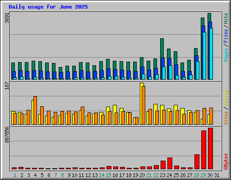Select green day label 22 on the x-axis
Viewport: 231px width, 180px height.
point(156,175)
